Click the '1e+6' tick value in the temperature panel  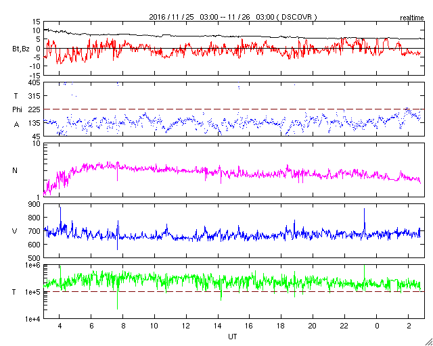pos(33,265)
